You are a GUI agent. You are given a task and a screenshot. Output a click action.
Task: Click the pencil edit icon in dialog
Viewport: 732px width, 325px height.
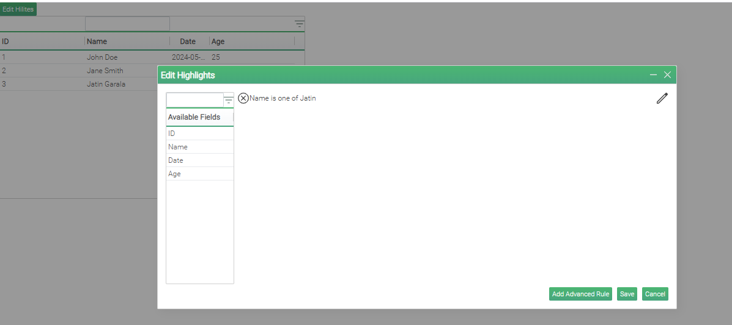click(x=662, y=98)
